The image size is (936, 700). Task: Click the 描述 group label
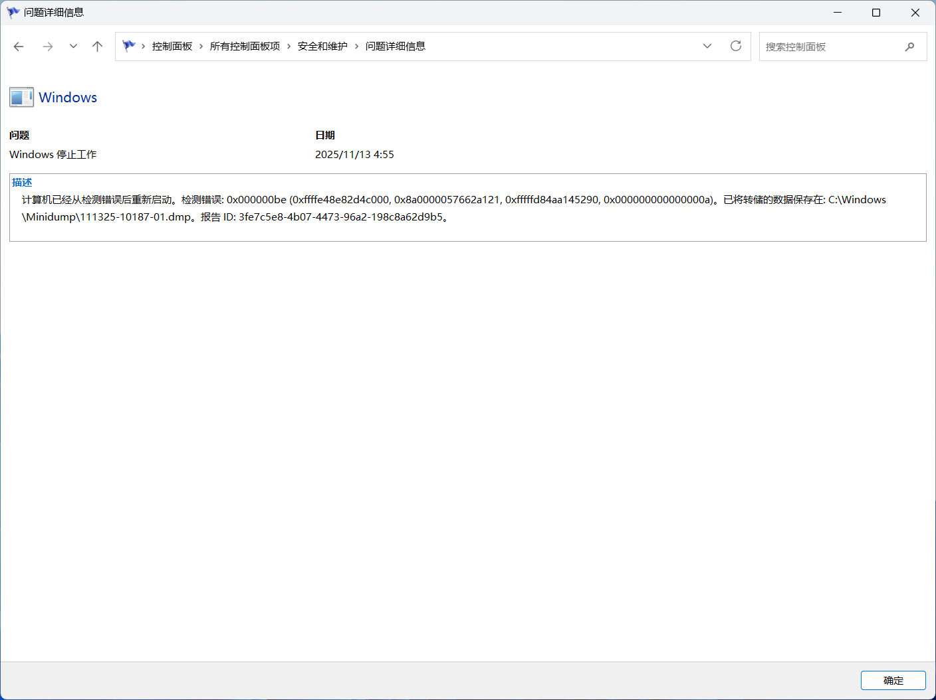tap(22, 182)
